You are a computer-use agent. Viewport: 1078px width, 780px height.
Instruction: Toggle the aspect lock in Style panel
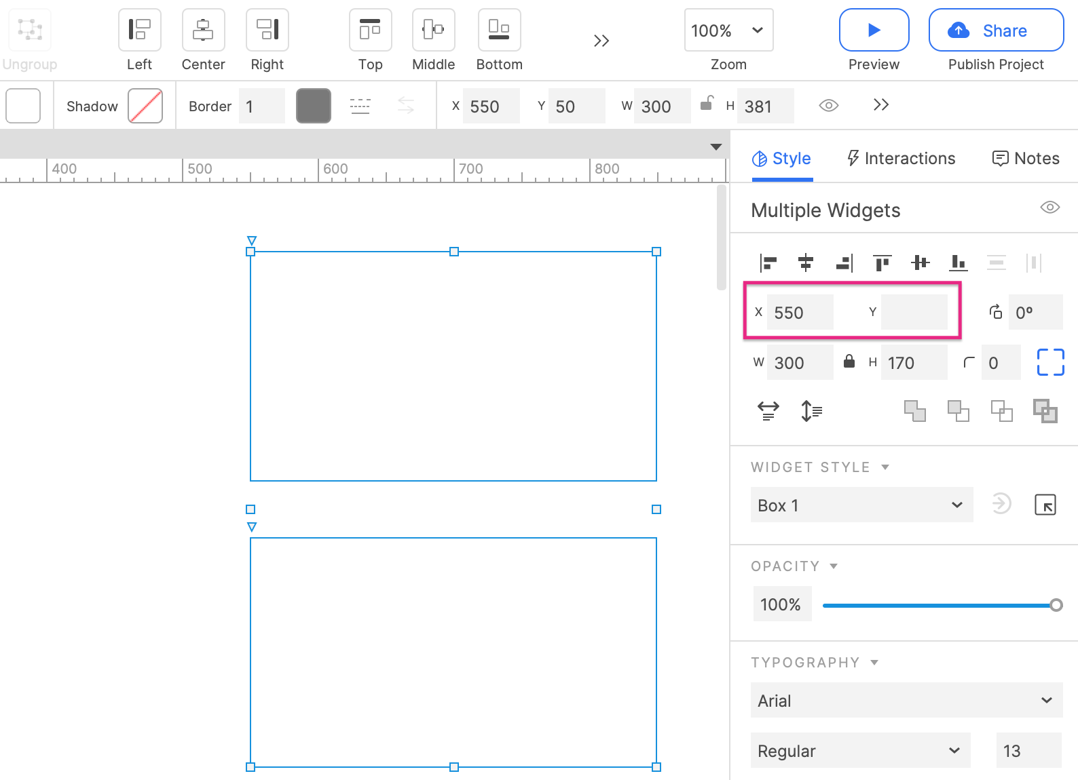click(849, 360)
